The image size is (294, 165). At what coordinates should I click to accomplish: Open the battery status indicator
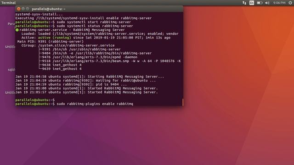point(260,3)
